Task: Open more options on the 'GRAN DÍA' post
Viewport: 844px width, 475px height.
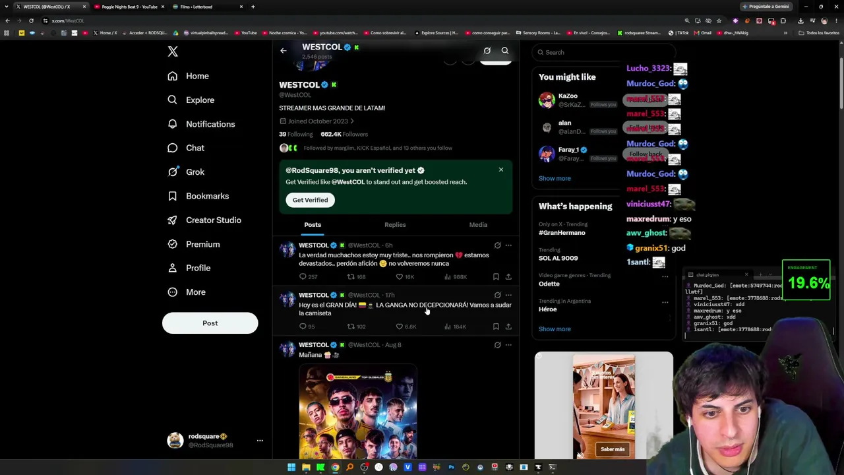Action: [x=508, y=295]
